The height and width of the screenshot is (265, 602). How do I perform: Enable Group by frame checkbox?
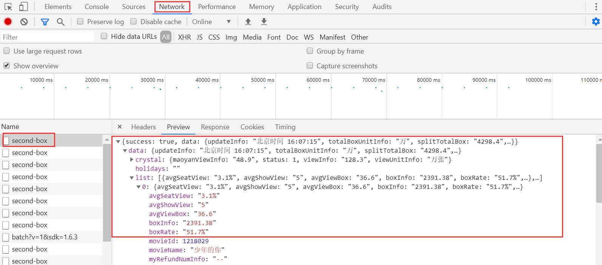(x=310, y=51)
